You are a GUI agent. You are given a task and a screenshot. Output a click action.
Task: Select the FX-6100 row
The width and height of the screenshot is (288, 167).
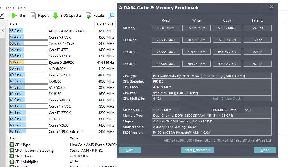click(62, 119)
